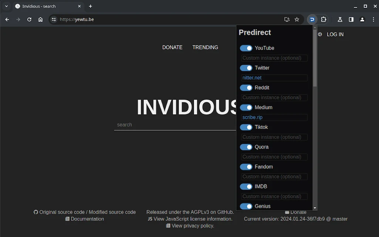The height and width of the screenshot is (237, 379).
Task: Open the profile avatar menu
Action: (362, 20)
